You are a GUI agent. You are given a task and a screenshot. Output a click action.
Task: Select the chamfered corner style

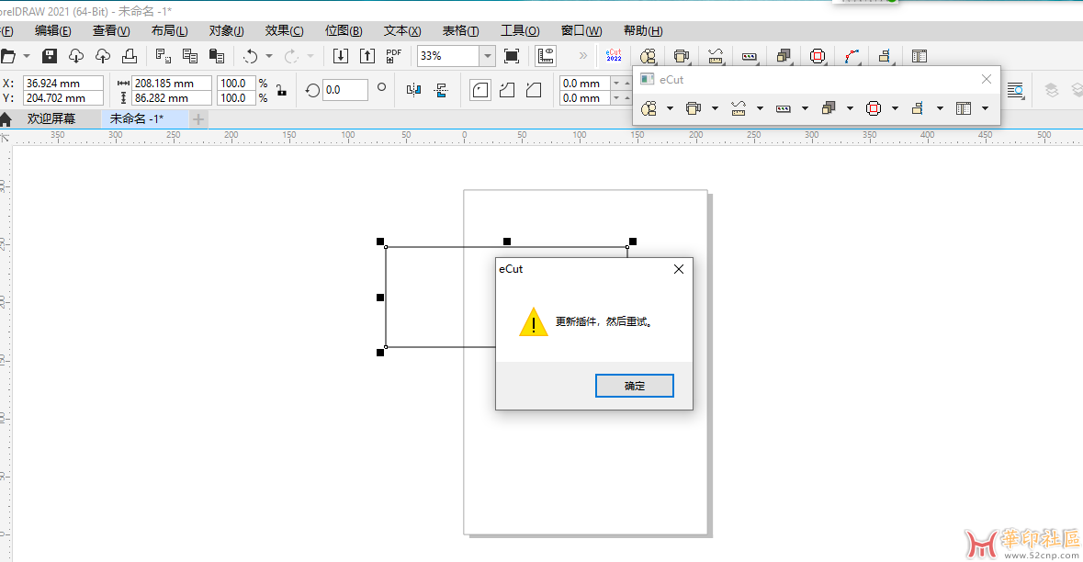(x=534, y=90)
